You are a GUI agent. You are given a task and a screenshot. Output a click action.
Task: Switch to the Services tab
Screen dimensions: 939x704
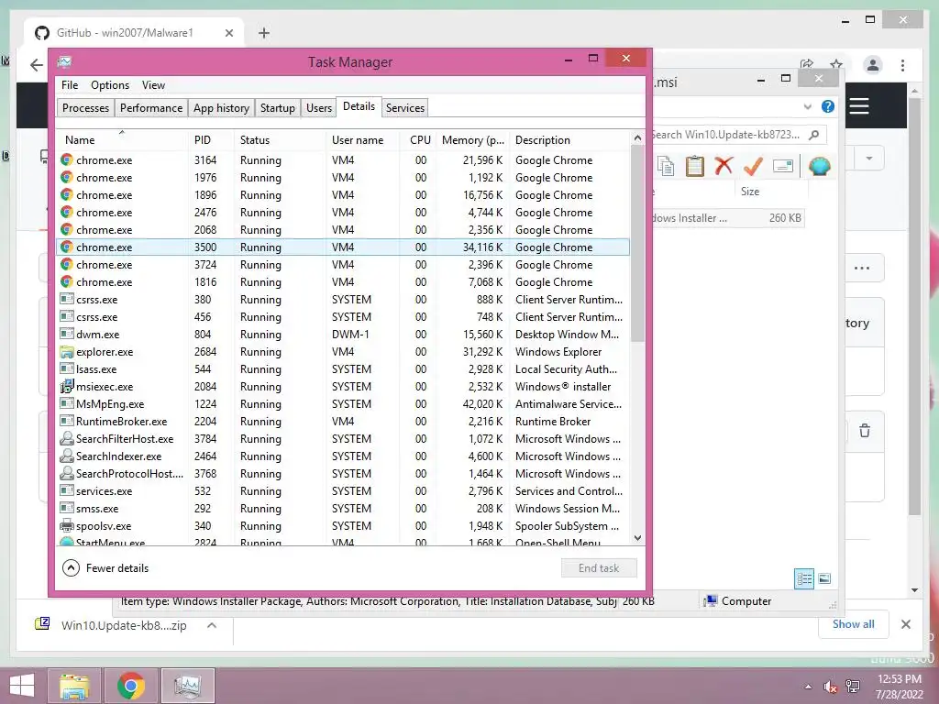click(x=404, y=108)
